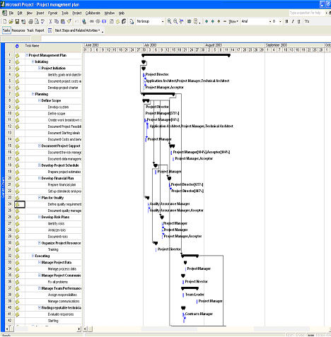
Task: Click the Copy Picture camera icon
Action: pyautogui.click(x=189, y=21)
